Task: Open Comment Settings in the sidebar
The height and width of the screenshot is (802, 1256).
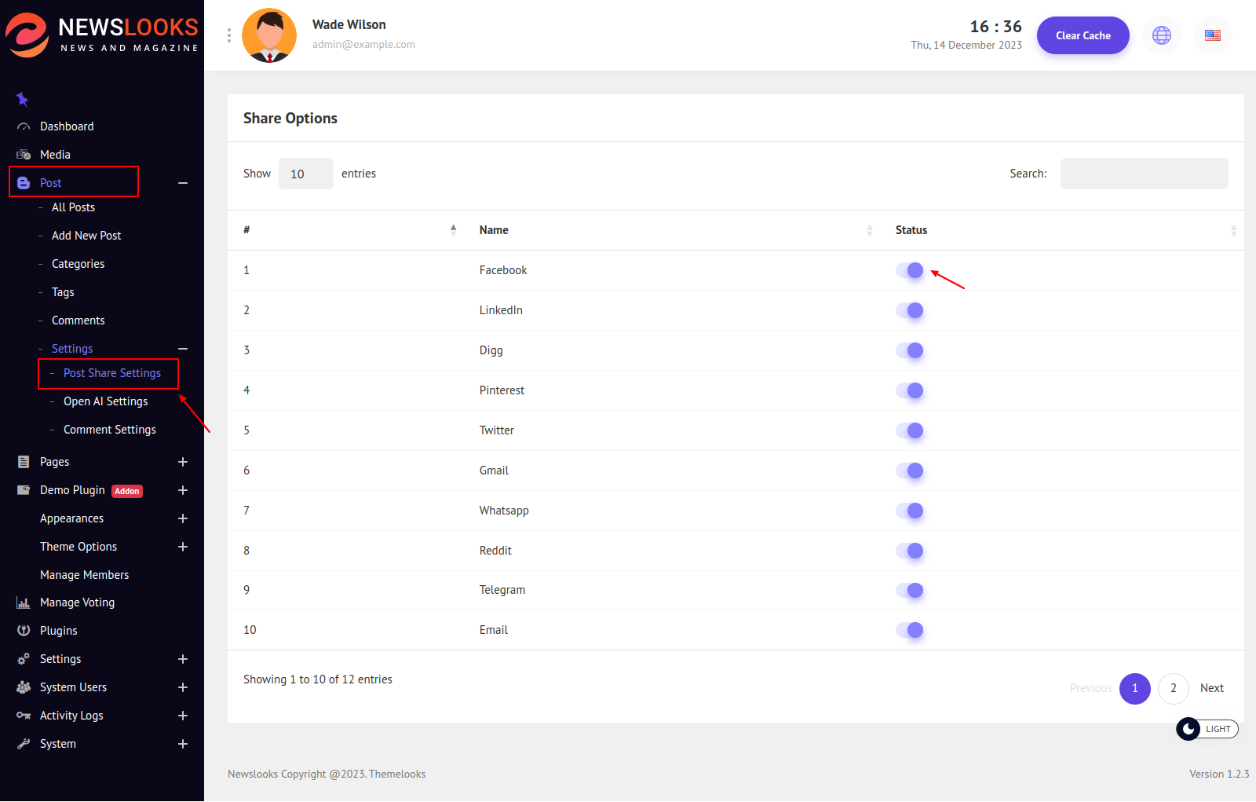Action: 109,430
